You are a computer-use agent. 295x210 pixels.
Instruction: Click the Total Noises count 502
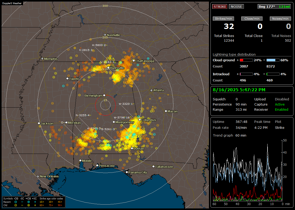288,41
